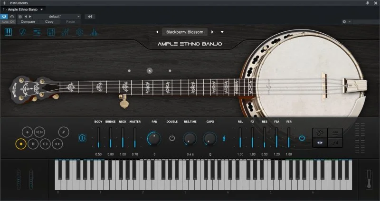
Task: Adjust the NECK mic slider
Action: [x=123, y=138]
